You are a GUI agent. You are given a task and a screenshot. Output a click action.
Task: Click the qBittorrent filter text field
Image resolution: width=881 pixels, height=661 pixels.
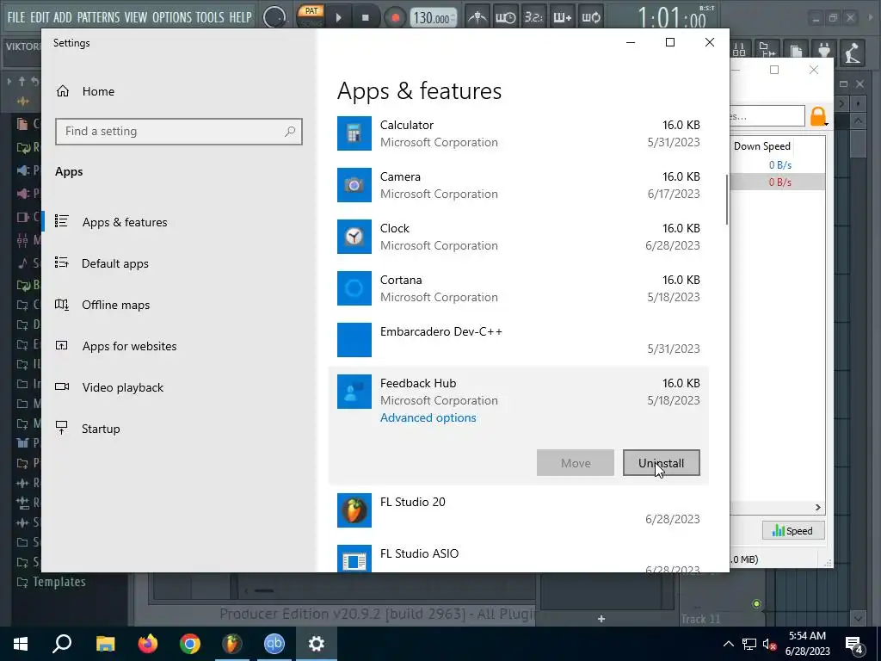pyautogui.click(x=767, y=116)
